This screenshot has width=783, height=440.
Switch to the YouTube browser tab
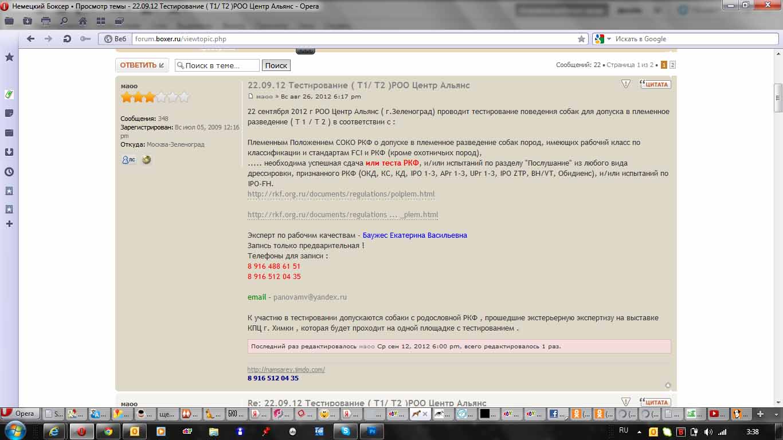(x=714, y=414)
